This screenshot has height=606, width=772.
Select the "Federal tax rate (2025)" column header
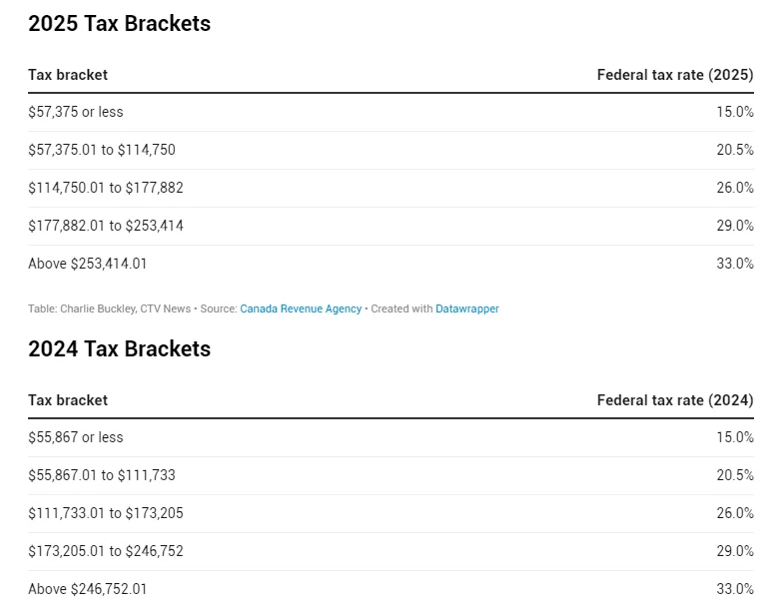(675, 75)
